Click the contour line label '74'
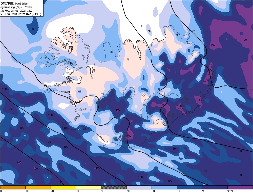 60,181
